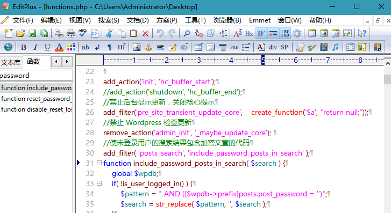Screen dimensions: 391x213
Task: Switch to the 文本库 tab
Action: tap(11, 62)
